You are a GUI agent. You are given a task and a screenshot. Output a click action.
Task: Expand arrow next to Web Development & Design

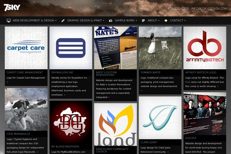[56, 21]
